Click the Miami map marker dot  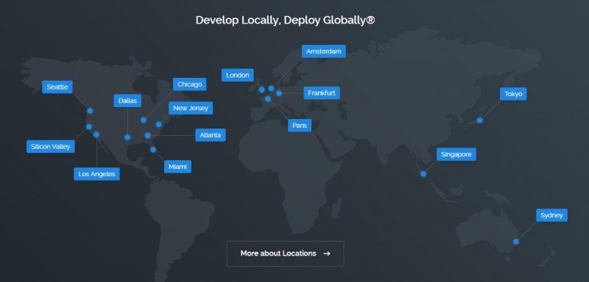(x=153, y=149)
